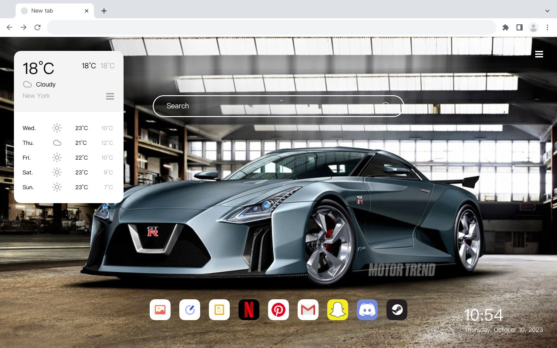Close the New tab tab

pos(87,11)
